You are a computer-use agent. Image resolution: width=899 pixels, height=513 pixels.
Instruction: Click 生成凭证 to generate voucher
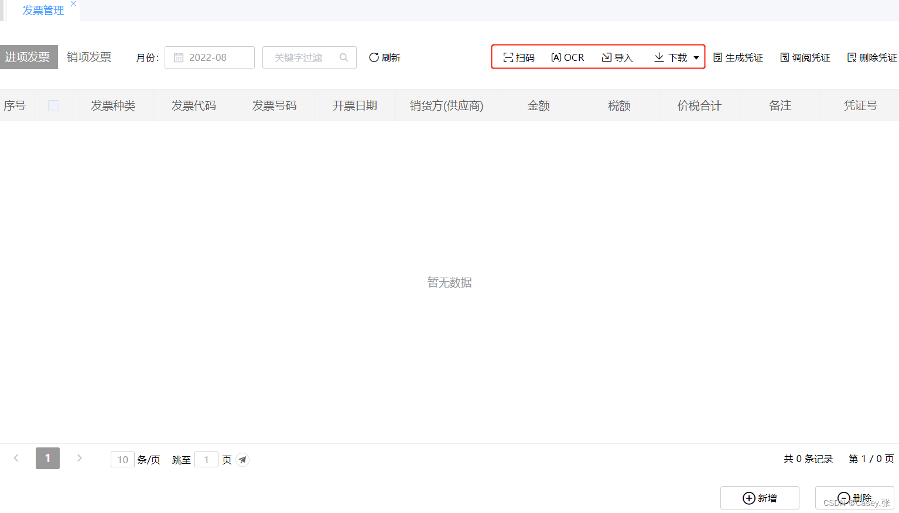coord(738,57)
